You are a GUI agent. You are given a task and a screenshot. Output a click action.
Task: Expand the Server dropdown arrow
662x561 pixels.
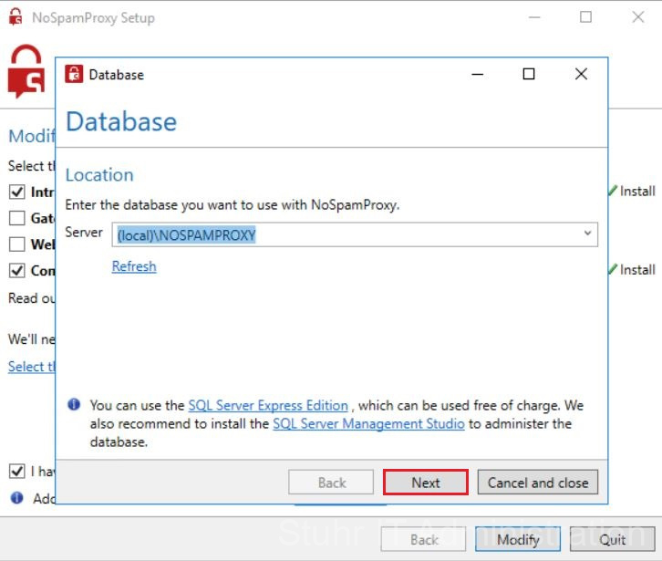pos(587,234)
